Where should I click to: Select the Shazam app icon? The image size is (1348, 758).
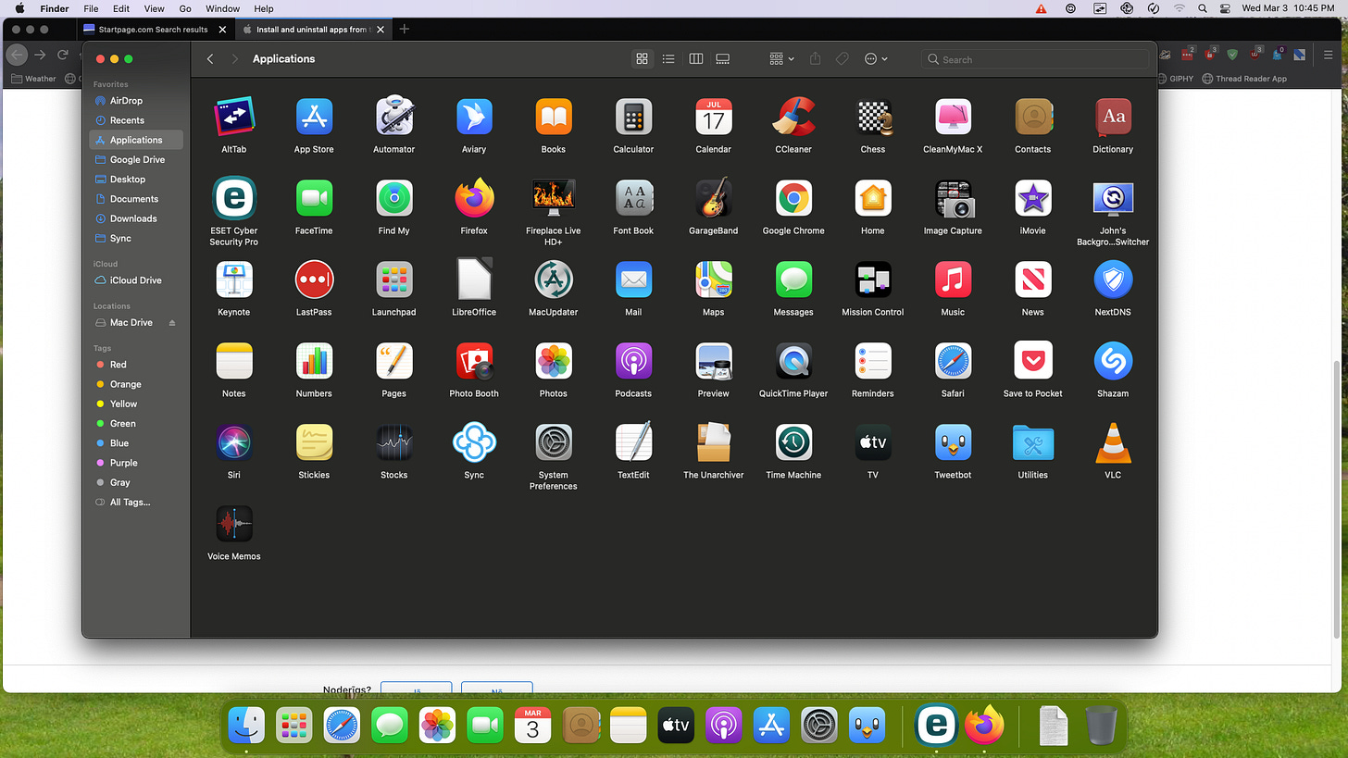tap(1113, 361)
